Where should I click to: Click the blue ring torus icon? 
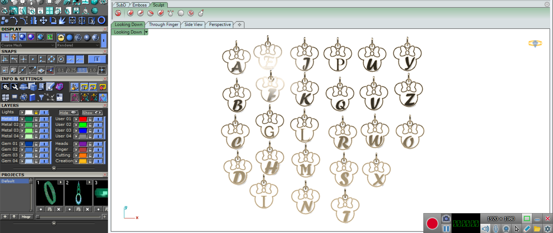[101, 20]
